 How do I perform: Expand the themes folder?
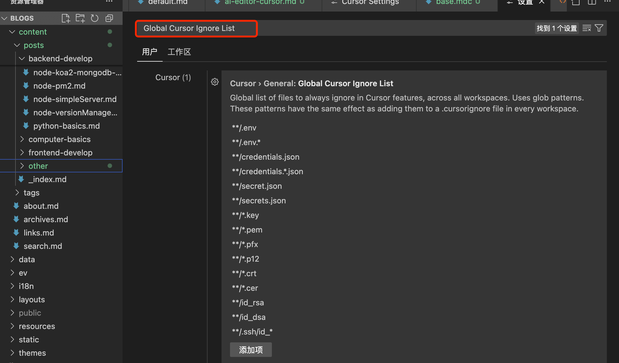pos(61,353)
